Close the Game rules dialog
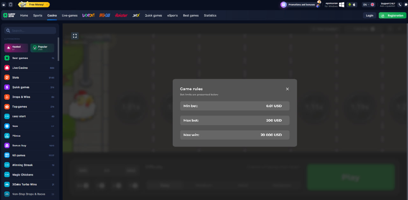This screenshot has width=408, height=200. coord(287,89)
